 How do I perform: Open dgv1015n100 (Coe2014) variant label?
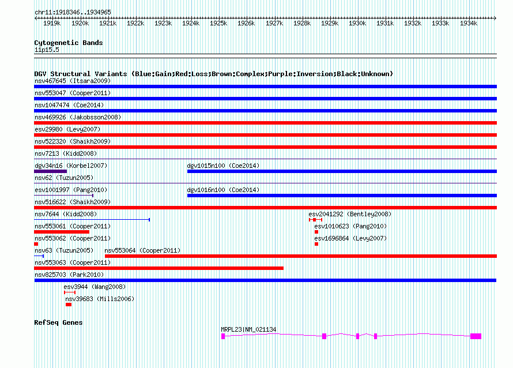coord(223,166)
